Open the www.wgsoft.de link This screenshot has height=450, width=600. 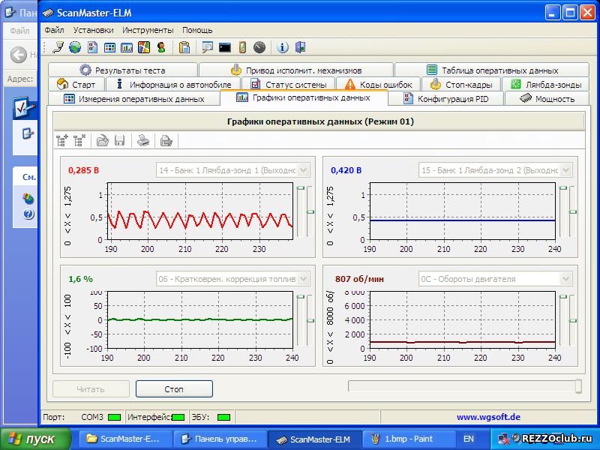488,417
